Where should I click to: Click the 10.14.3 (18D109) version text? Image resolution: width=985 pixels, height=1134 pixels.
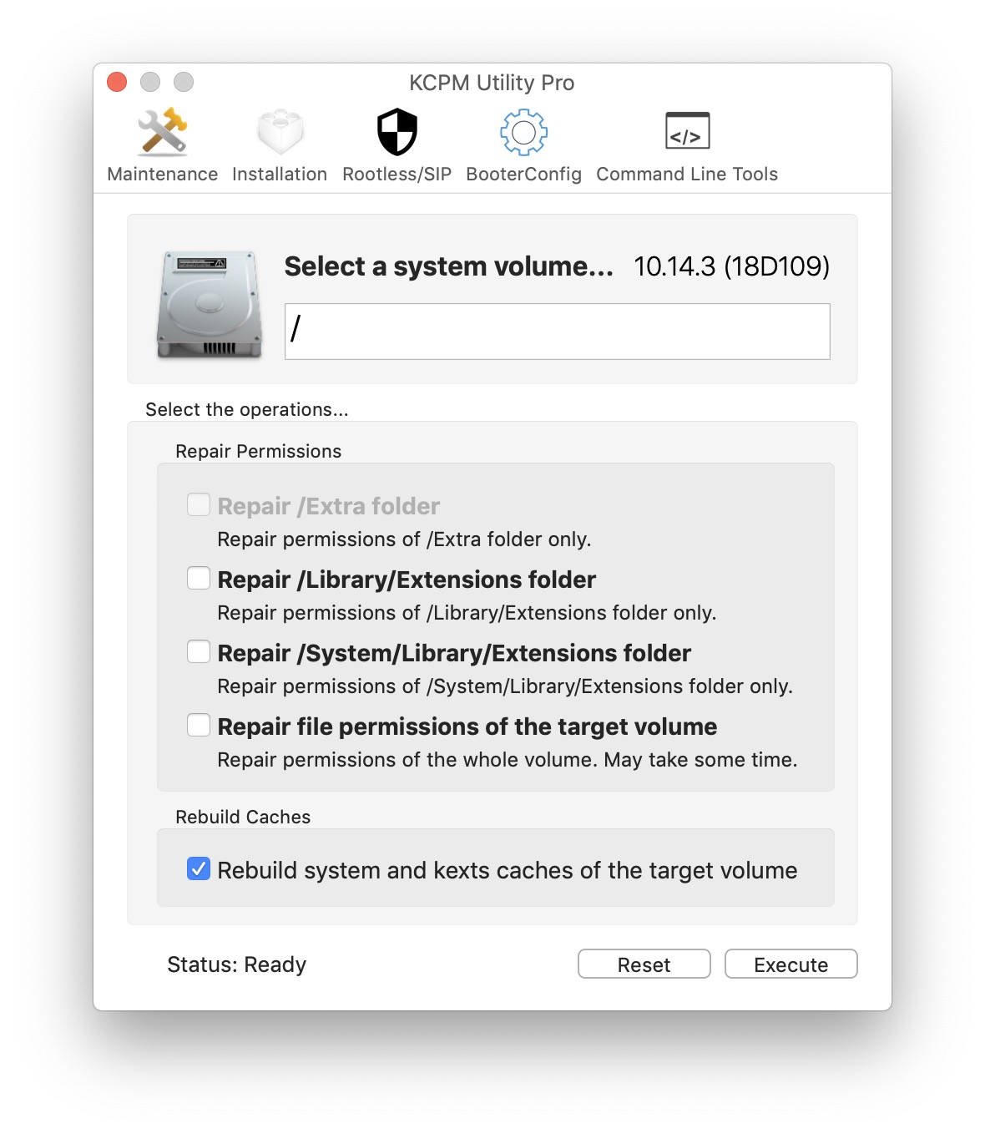[x=731, y=266]
